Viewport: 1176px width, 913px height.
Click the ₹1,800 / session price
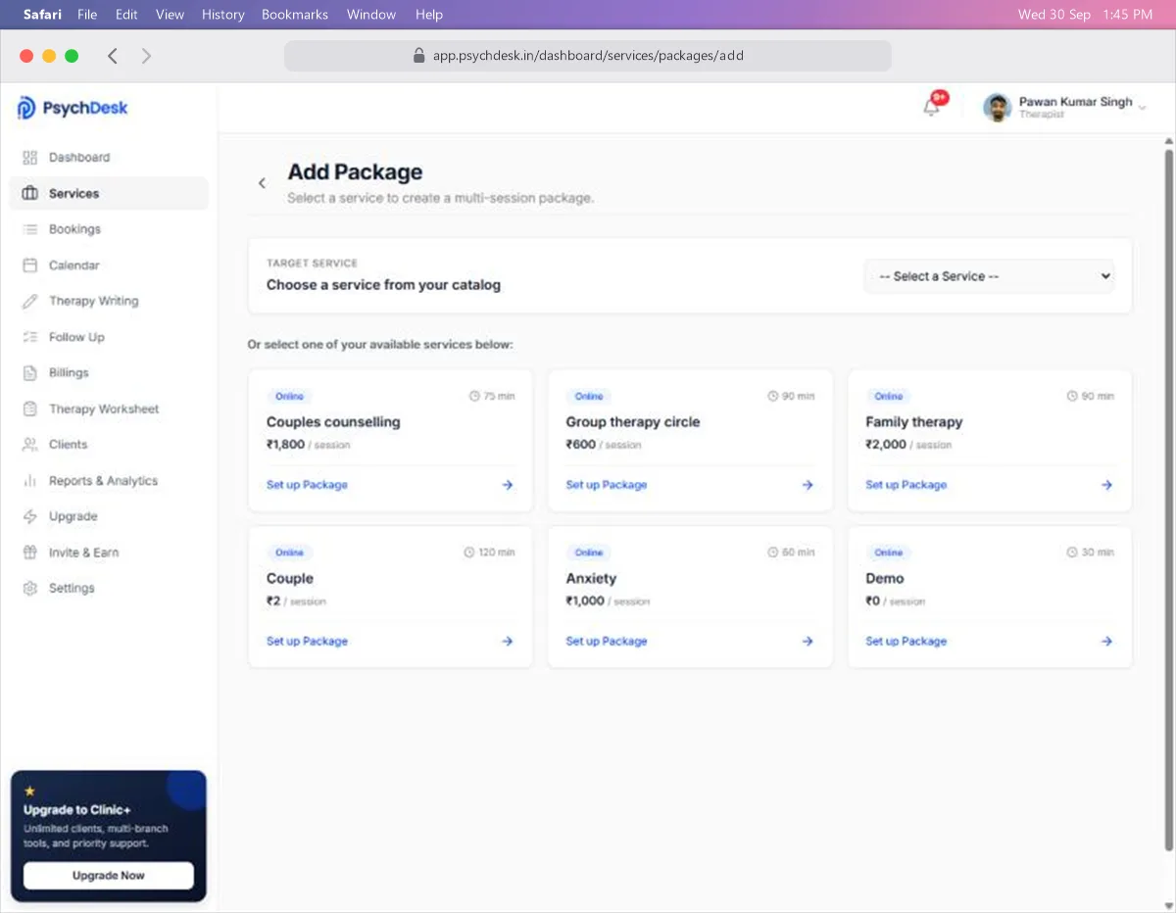tap(308, 445)
